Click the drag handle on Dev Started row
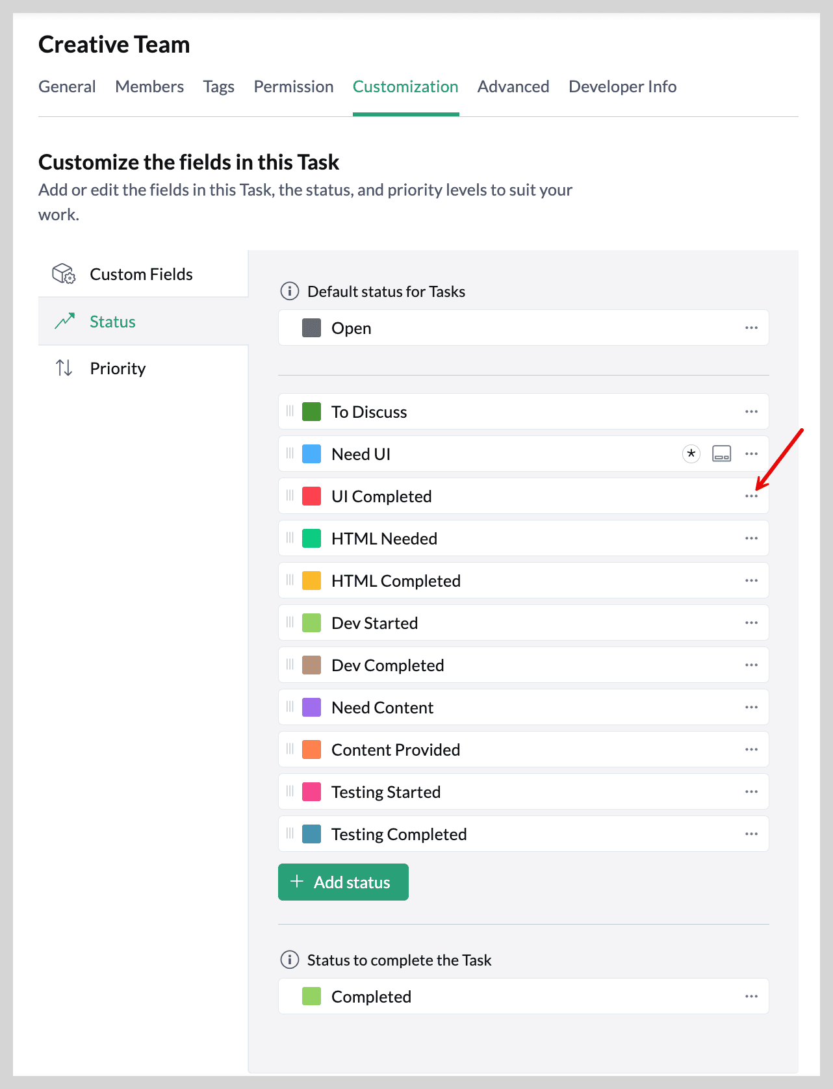833x1089 pixels. pyautogui.click(x=290, y=622)
